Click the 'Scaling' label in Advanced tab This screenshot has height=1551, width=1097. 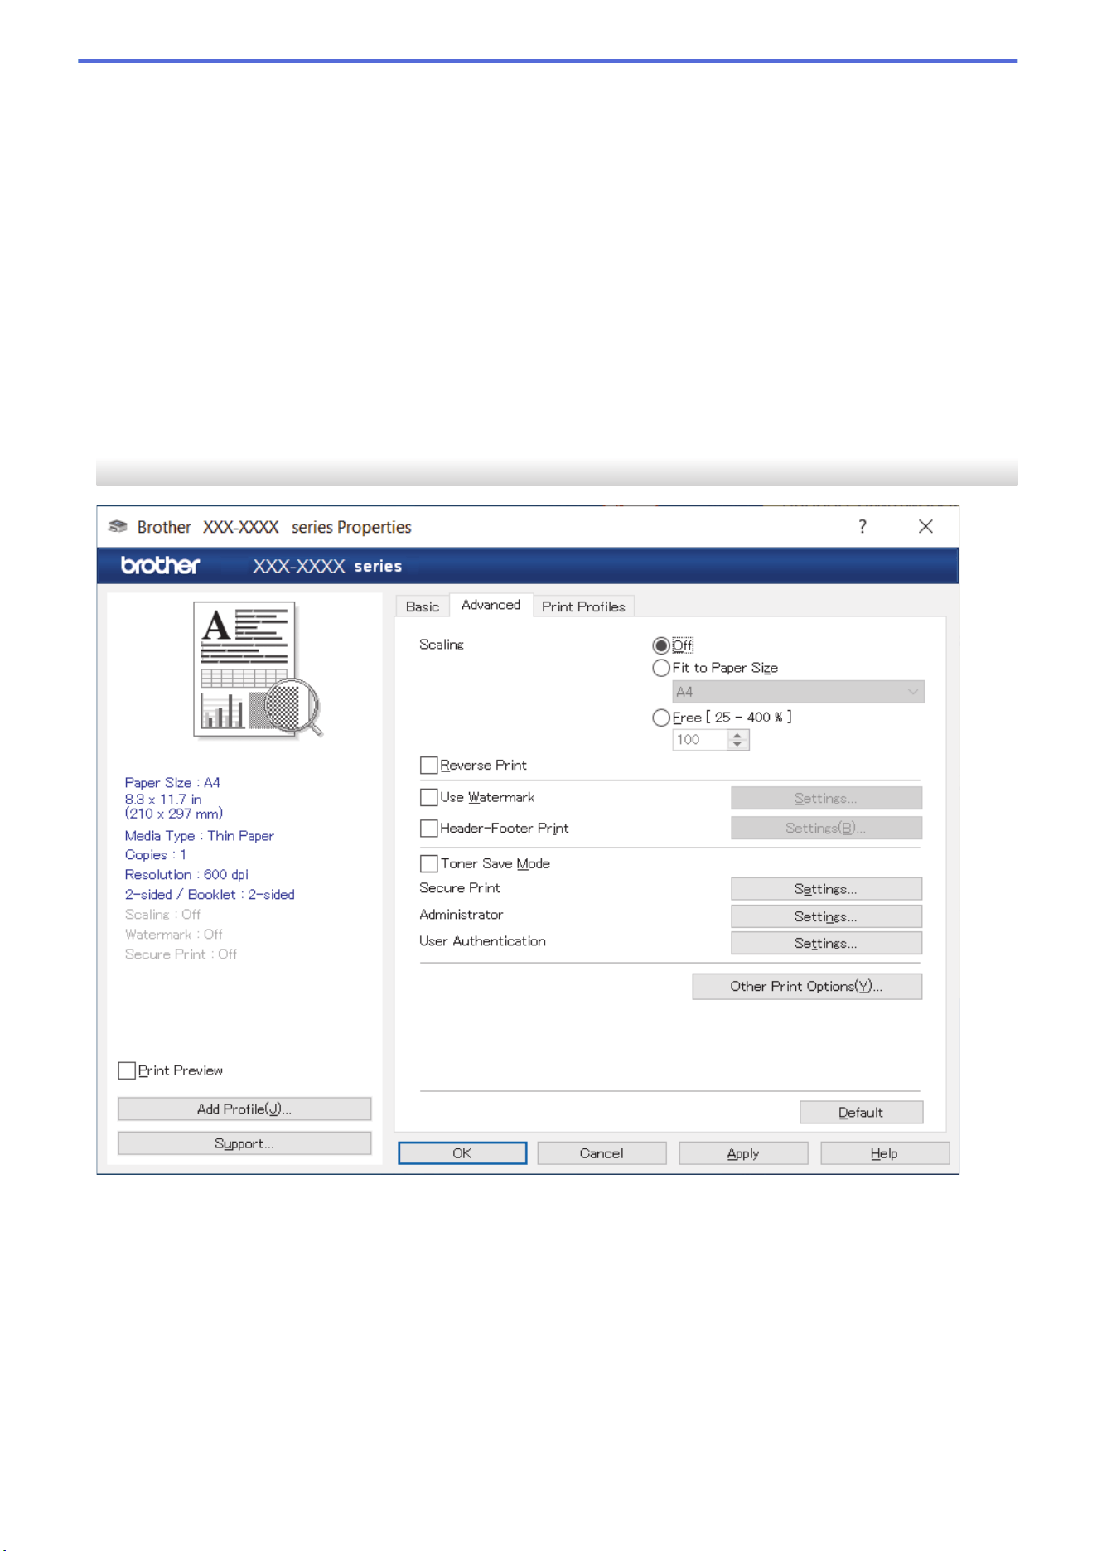442,645
